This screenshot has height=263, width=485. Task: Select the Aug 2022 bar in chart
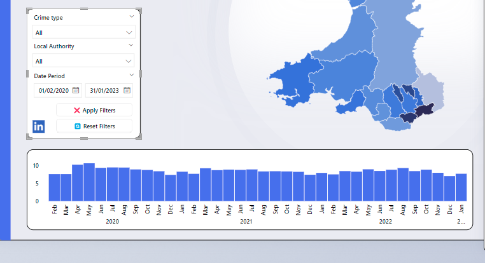[x=403, y=185]
